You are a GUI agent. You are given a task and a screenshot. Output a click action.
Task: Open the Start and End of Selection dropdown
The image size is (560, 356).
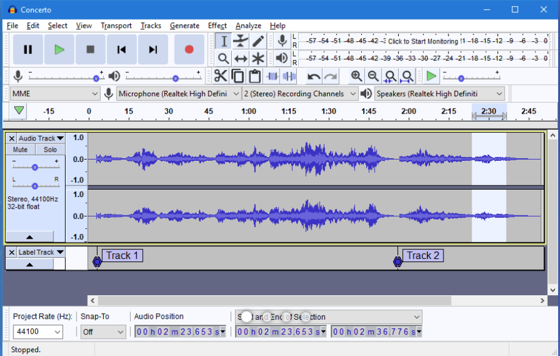click(329, 317)
